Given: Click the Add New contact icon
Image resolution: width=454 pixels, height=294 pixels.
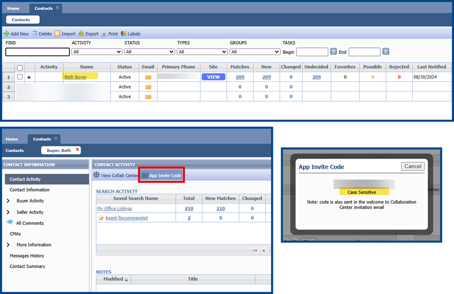Looking at the screenshot, I should (7, 34).
